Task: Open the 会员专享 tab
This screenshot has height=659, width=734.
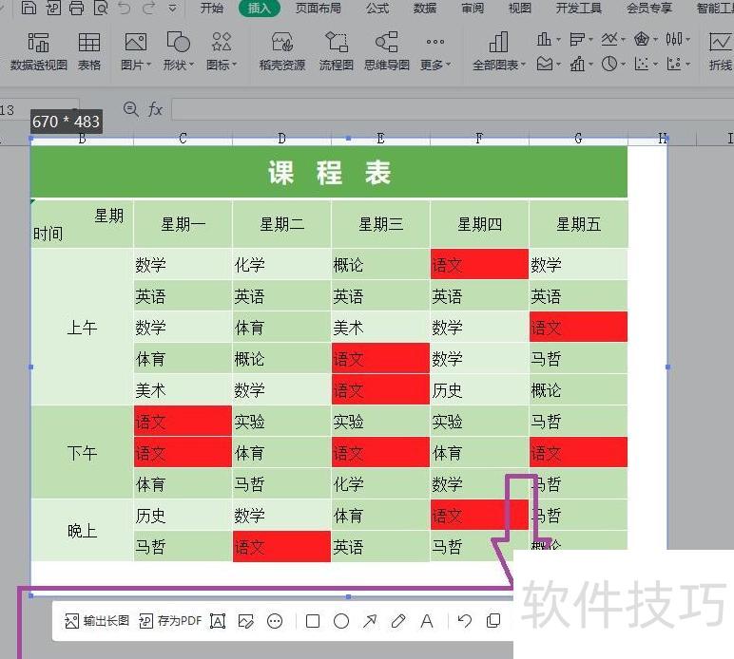Action: coord(649,8)
